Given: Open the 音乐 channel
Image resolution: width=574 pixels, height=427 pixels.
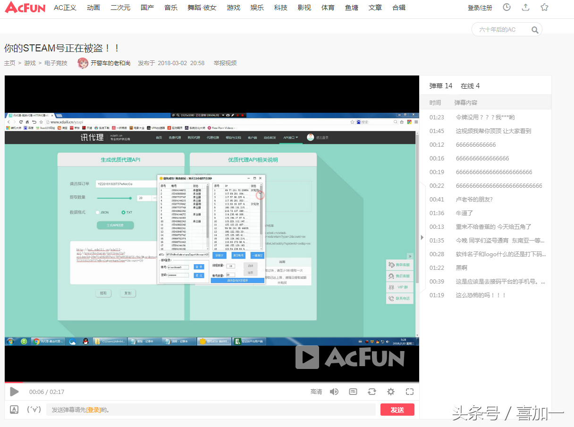Looking at the screenshot, I should pyautogui.click(x=171, y=8).
